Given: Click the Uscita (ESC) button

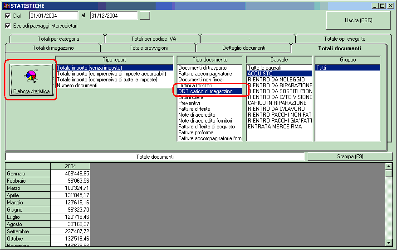Looking at the screenshot, I should tap(358, 20).
